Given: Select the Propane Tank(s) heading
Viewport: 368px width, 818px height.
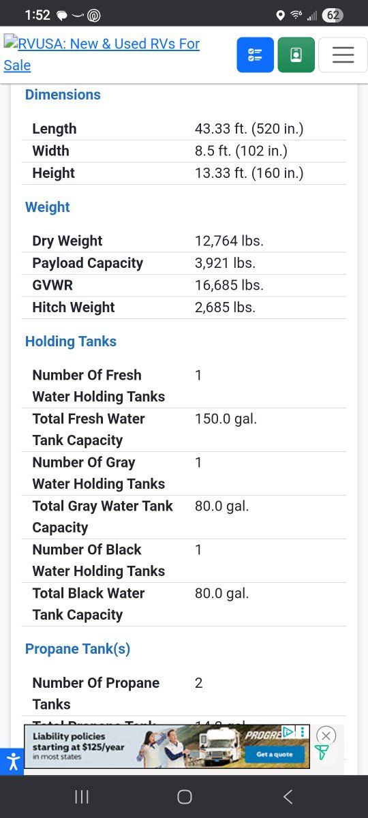Looking at the screenshot, I should pos(78,649).
